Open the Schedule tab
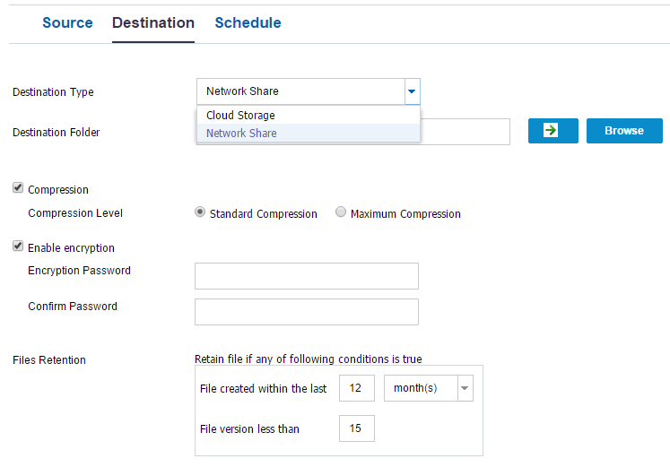670x467 pixels. click(248, 23)
